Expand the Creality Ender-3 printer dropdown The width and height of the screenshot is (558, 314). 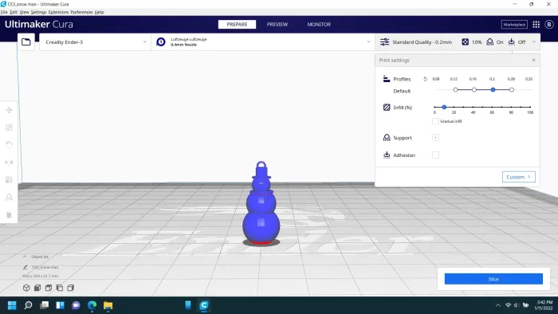tap(95, 42)
